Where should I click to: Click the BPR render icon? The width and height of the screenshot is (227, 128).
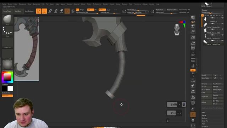(x=193, y=18)
